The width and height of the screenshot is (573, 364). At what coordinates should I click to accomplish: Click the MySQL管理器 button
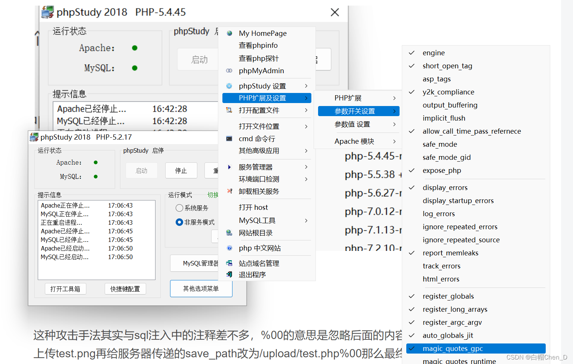(x=195, y=263)
